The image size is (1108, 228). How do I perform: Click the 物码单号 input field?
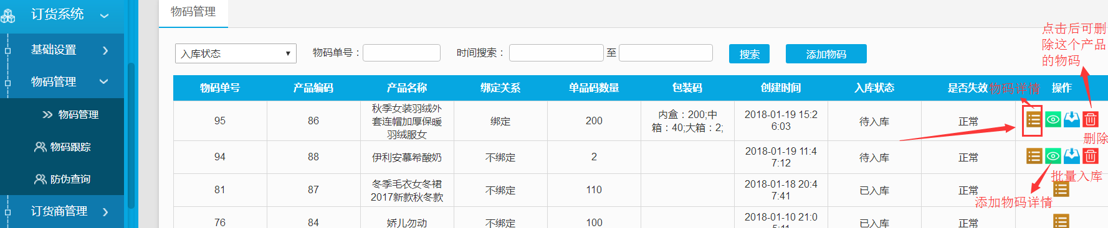(x=401, y=53)
